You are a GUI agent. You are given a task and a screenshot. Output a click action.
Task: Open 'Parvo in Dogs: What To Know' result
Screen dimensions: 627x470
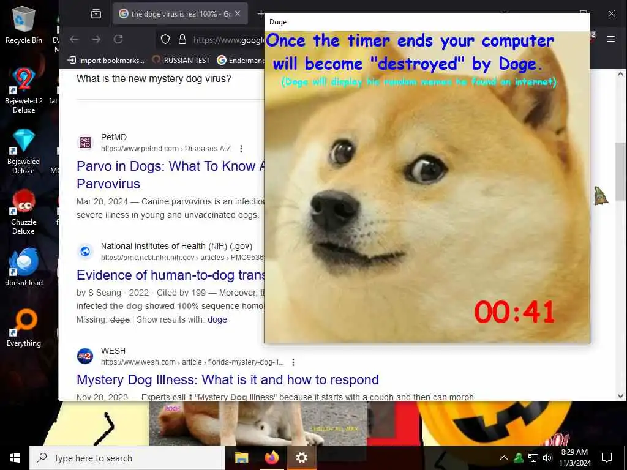coord(170,174)
